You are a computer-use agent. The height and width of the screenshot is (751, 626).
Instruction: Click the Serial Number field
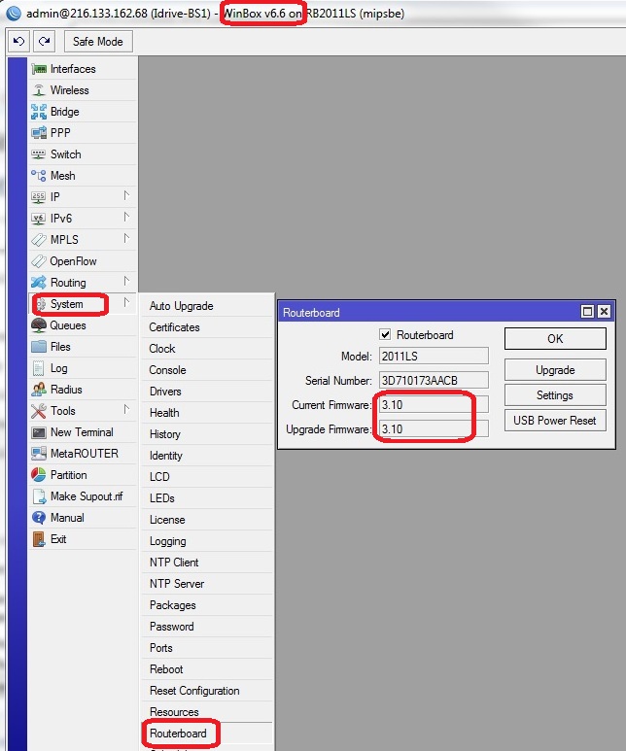(x=434, y=380)
